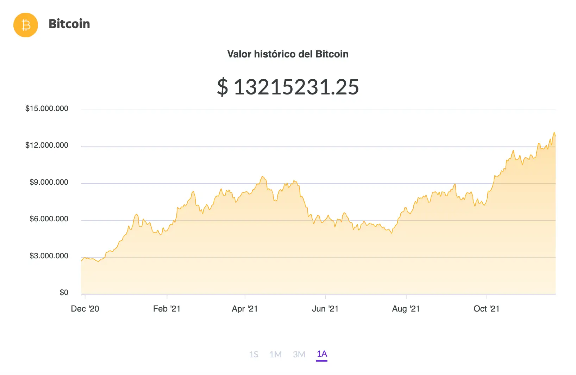Switch to the 1S time range
Viewport: 576px width, 375px height.
254,354
